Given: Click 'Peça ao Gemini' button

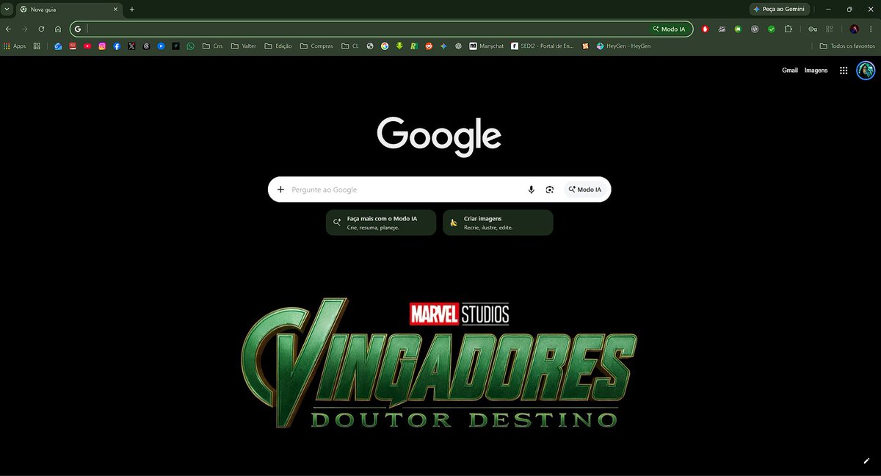Looking at the screenshot, I should (x=779, y=9).
